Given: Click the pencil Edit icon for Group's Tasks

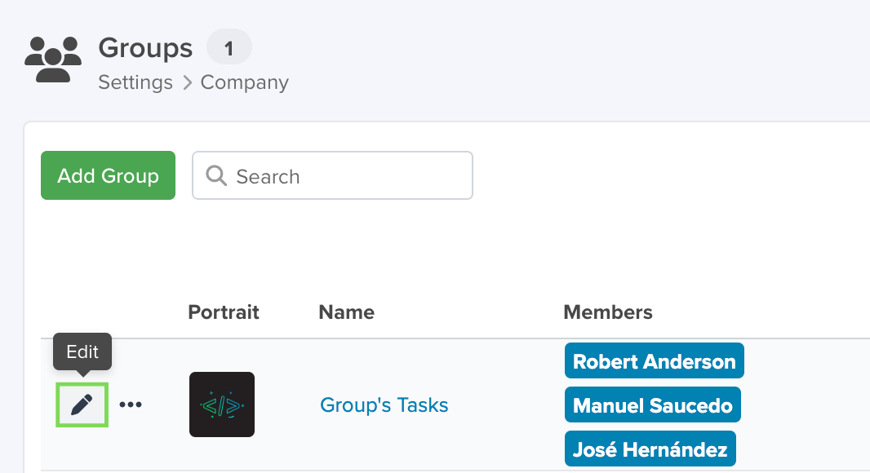Looking at the screenshot, I should coord(82,404).
